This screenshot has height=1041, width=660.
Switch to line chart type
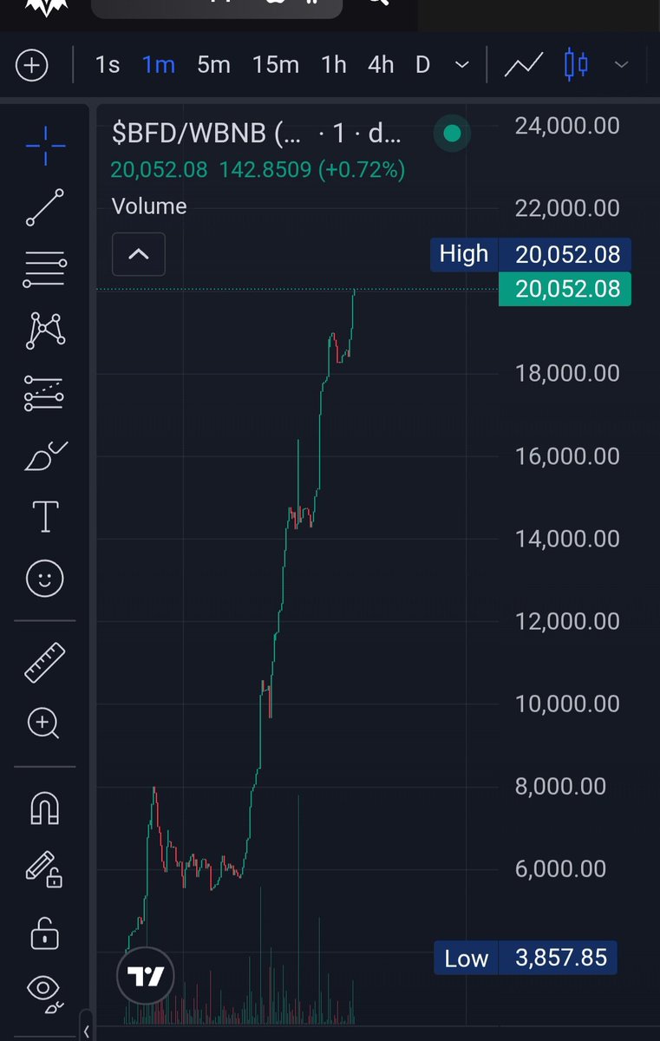click(524, 65)
